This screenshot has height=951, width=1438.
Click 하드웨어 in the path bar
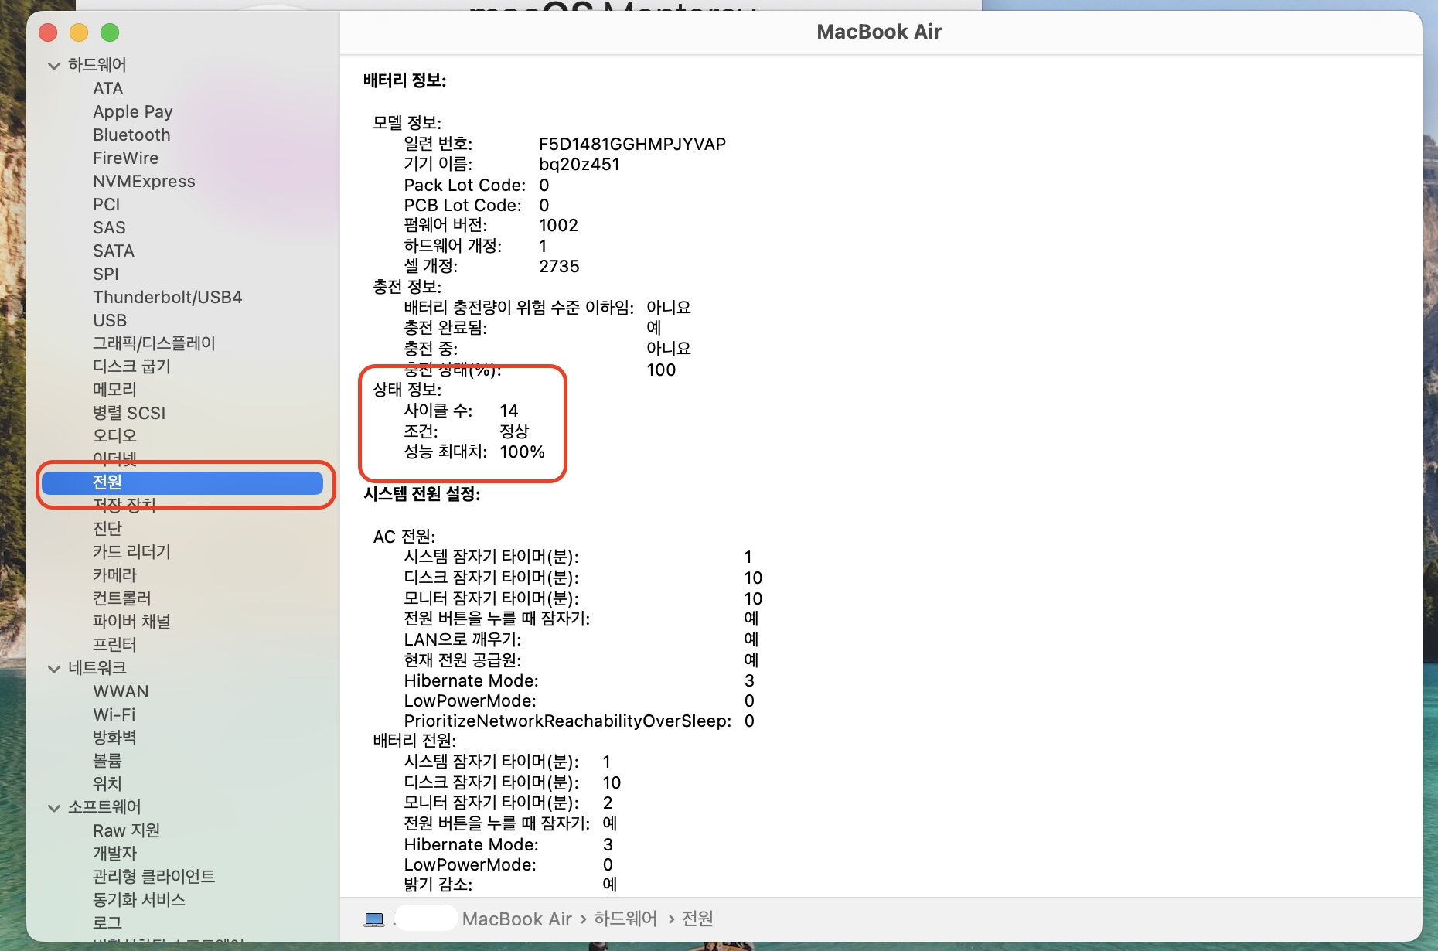click(625, 919)
